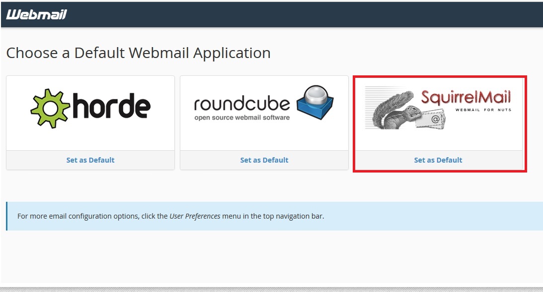Click empty area of dark top navigation bar
Viewport: 543px width, 292px height.
[298, 14]
